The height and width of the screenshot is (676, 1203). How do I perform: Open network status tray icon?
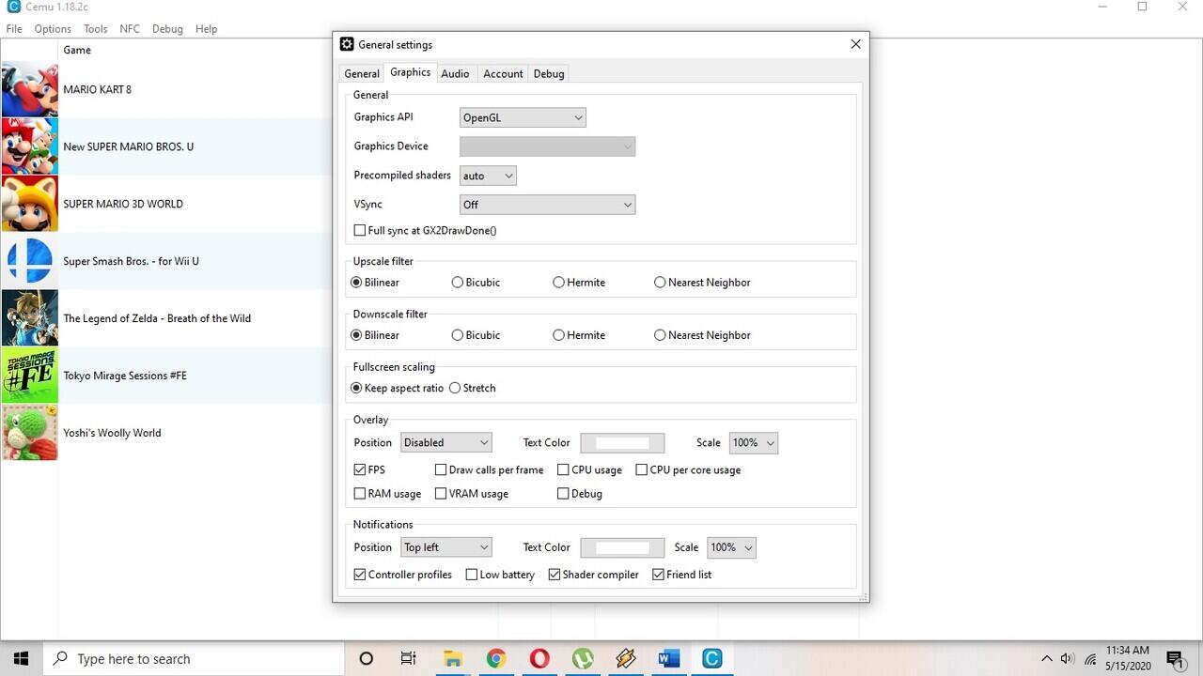[1090, 659]
